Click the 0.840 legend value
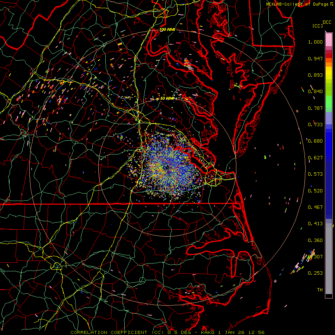Screen dimensions: 335x335 (315, 92)
